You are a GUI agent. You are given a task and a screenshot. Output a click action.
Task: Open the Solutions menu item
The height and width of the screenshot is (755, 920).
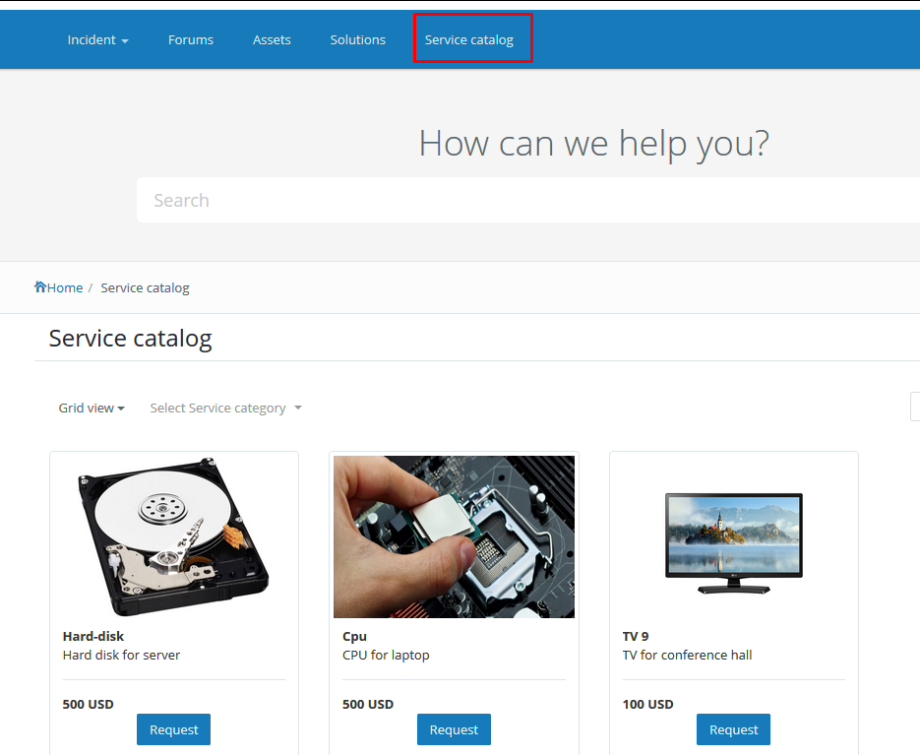point(357,40)
